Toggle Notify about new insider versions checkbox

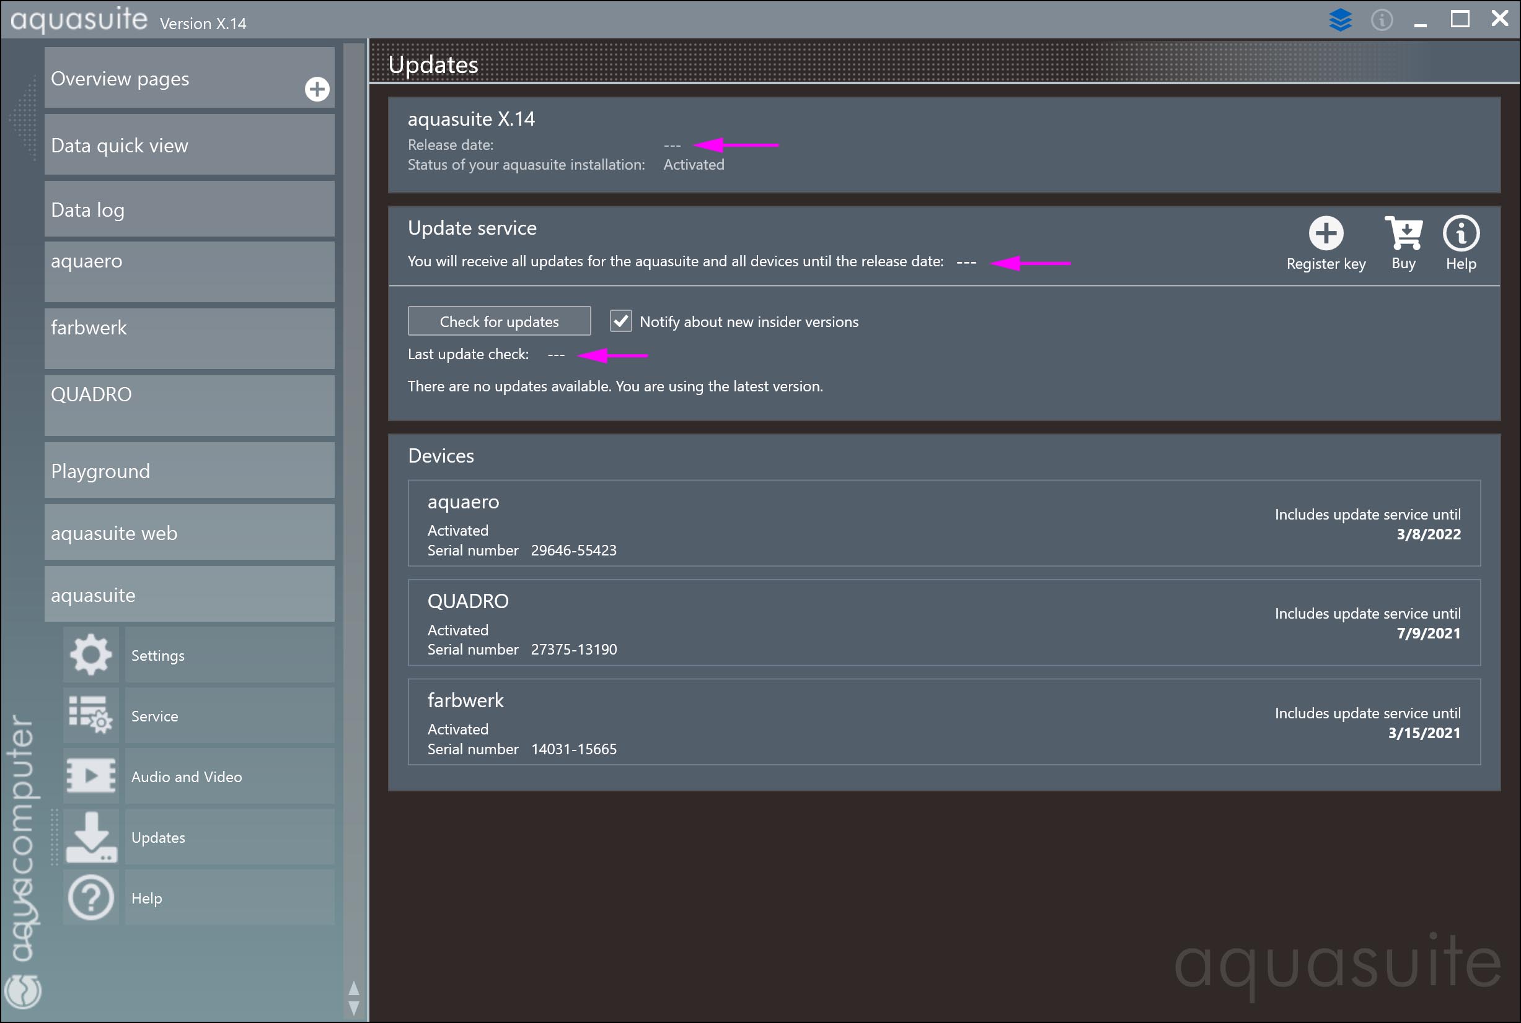point(620,321)
